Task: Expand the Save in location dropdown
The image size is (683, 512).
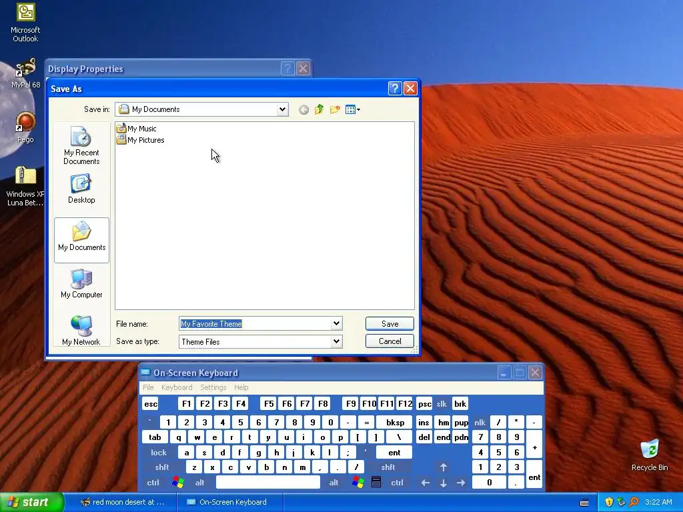Action: pyautogui.click(x=282, y=109)
